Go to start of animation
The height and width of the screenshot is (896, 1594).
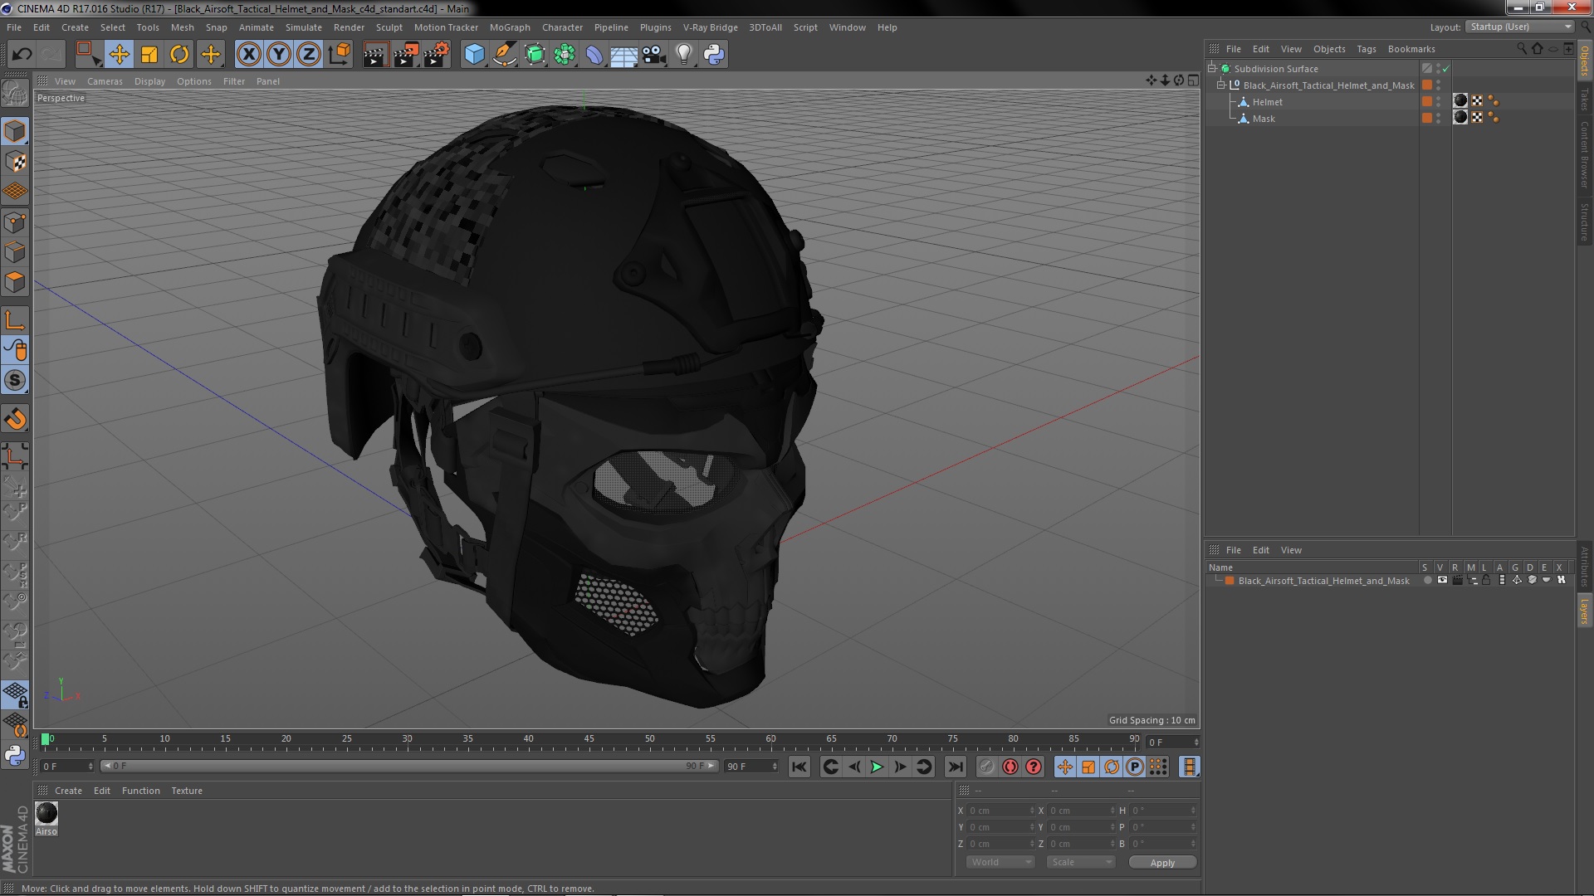799,767
